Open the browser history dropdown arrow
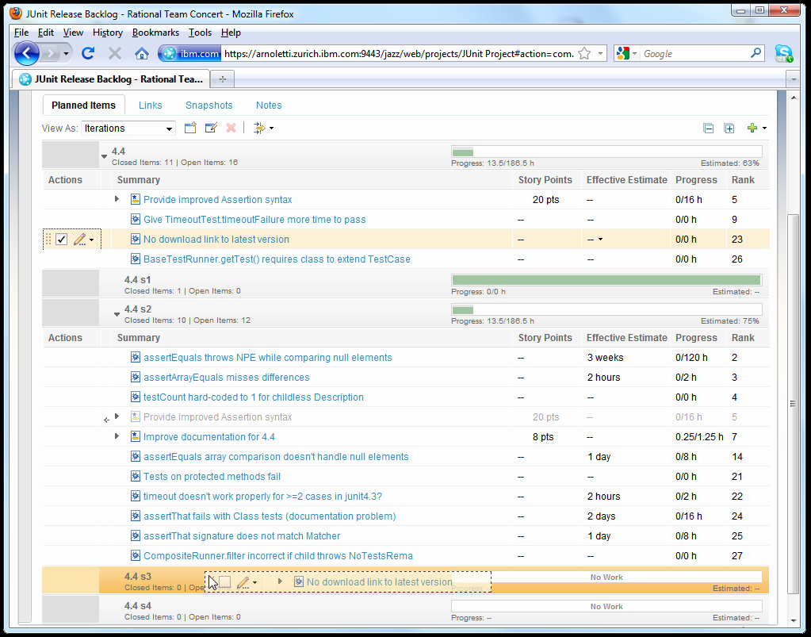The width and height of the screenshot is (811, 637). tap(66, 53)
